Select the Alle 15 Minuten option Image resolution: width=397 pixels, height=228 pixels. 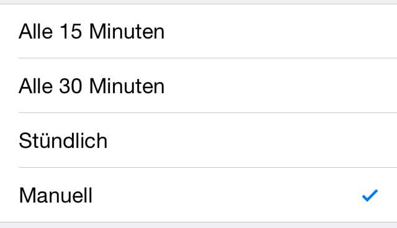coord(198,31)
